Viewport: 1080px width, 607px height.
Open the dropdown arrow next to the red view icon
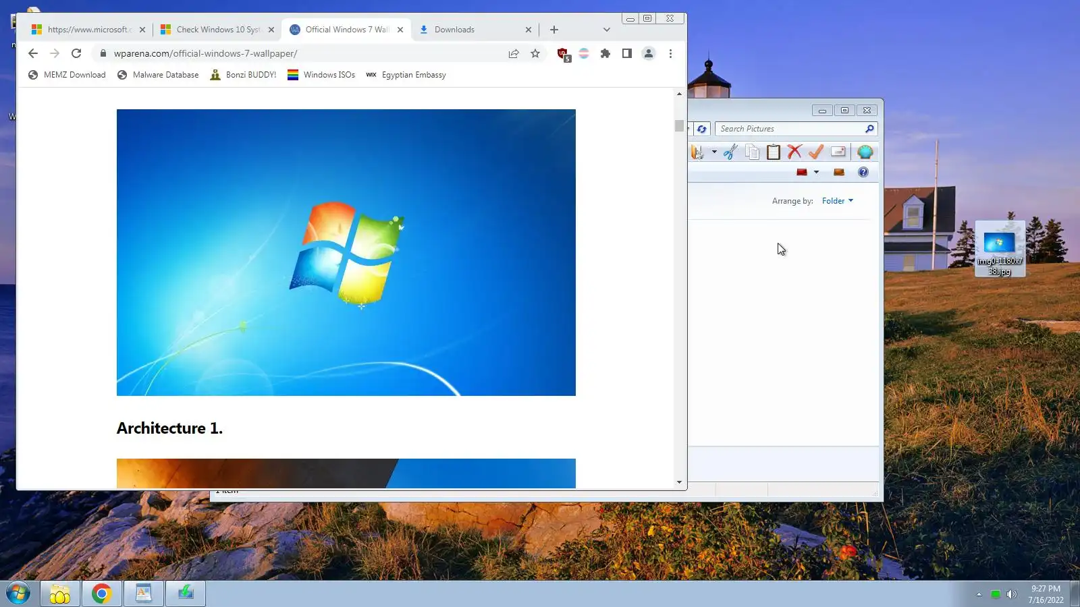816,172
